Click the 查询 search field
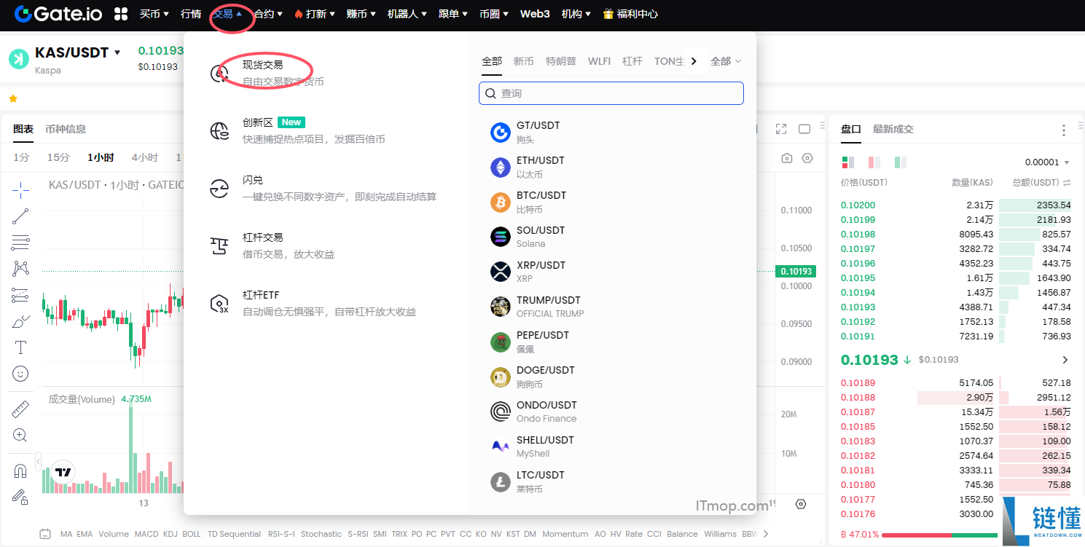 (611, 93)
